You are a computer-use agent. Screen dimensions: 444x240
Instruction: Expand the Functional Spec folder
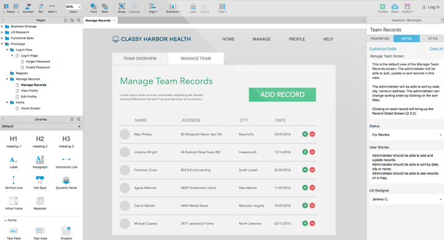2,38
